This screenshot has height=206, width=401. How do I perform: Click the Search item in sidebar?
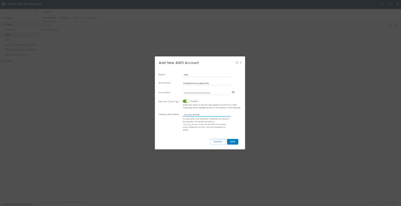coord(8,18)
